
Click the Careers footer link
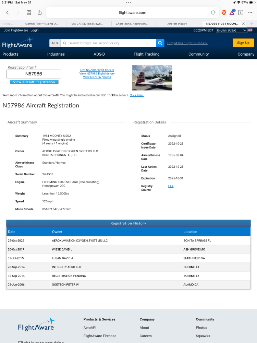146,336
